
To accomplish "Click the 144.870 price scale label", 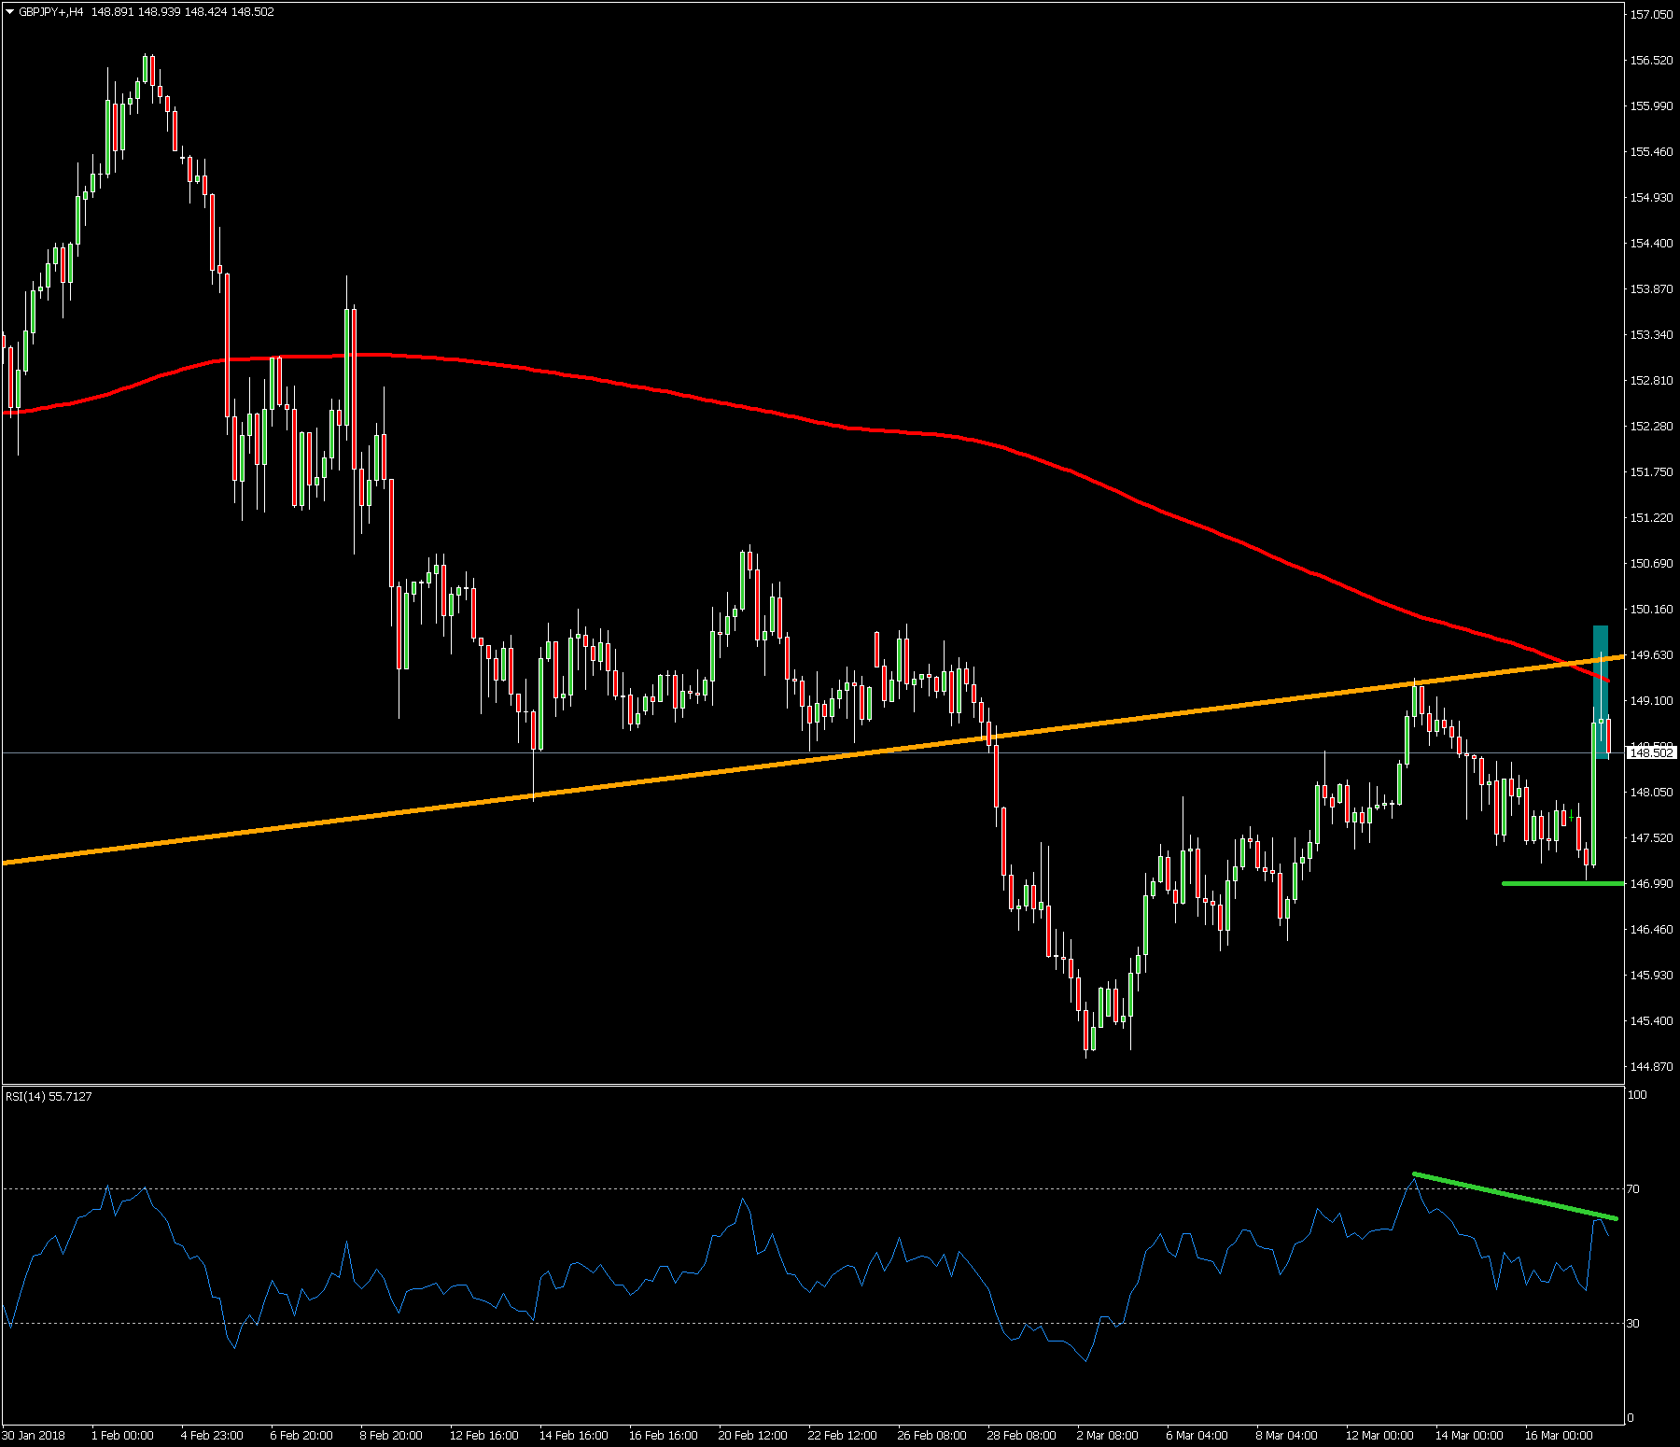I will pyautogui.click(x=1651, y=1066).
